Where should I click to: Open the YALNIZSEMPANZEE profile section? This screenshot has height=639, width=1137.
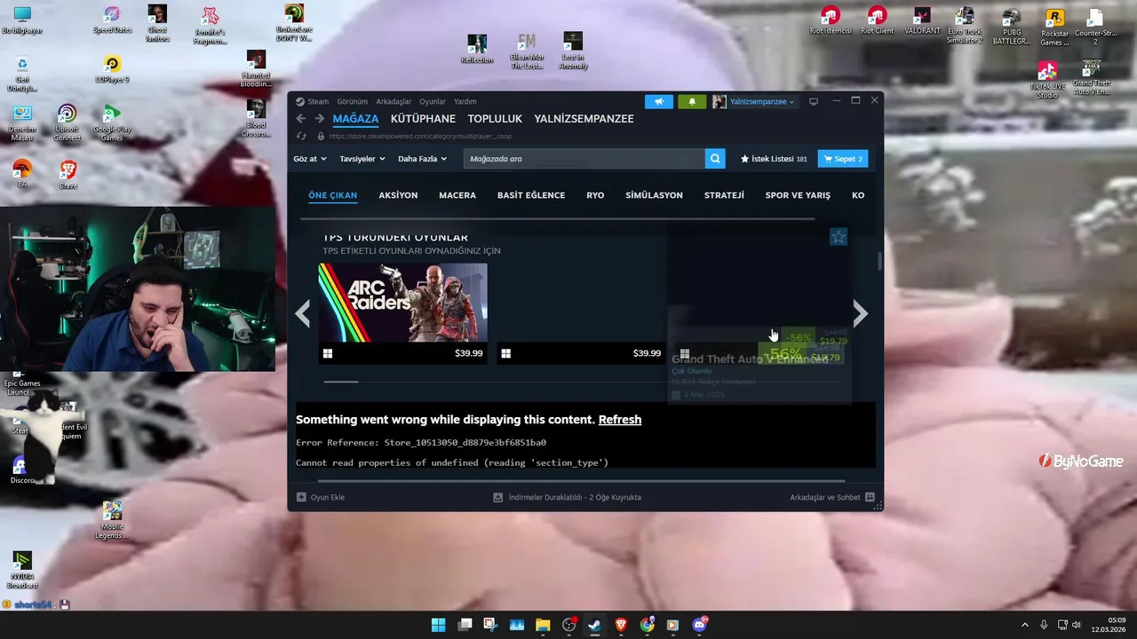[584, 119]
